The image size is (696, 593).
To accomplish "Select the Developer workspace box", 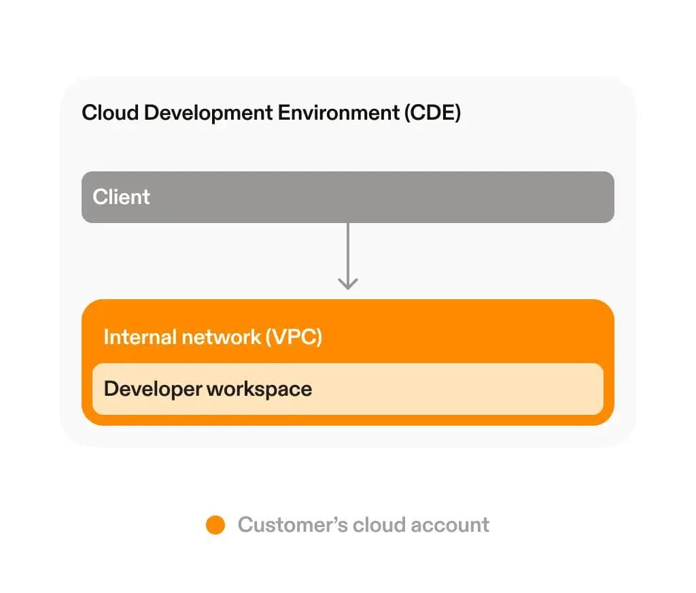I will (442, 389).
